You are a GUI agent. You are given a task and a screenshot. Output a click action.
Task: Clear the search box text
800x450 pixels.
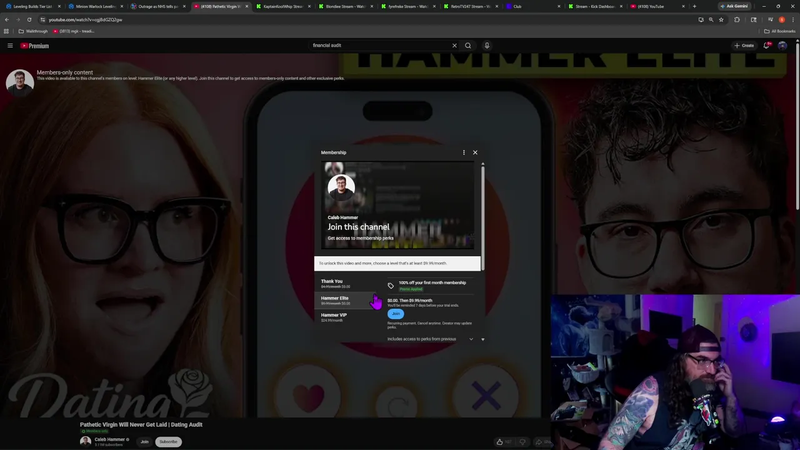coord(454,46)
